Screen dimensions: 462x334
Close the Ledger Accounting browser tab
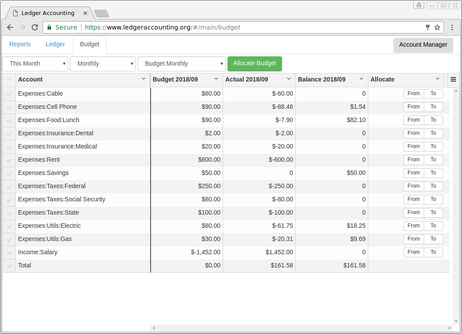click(85, 13)
